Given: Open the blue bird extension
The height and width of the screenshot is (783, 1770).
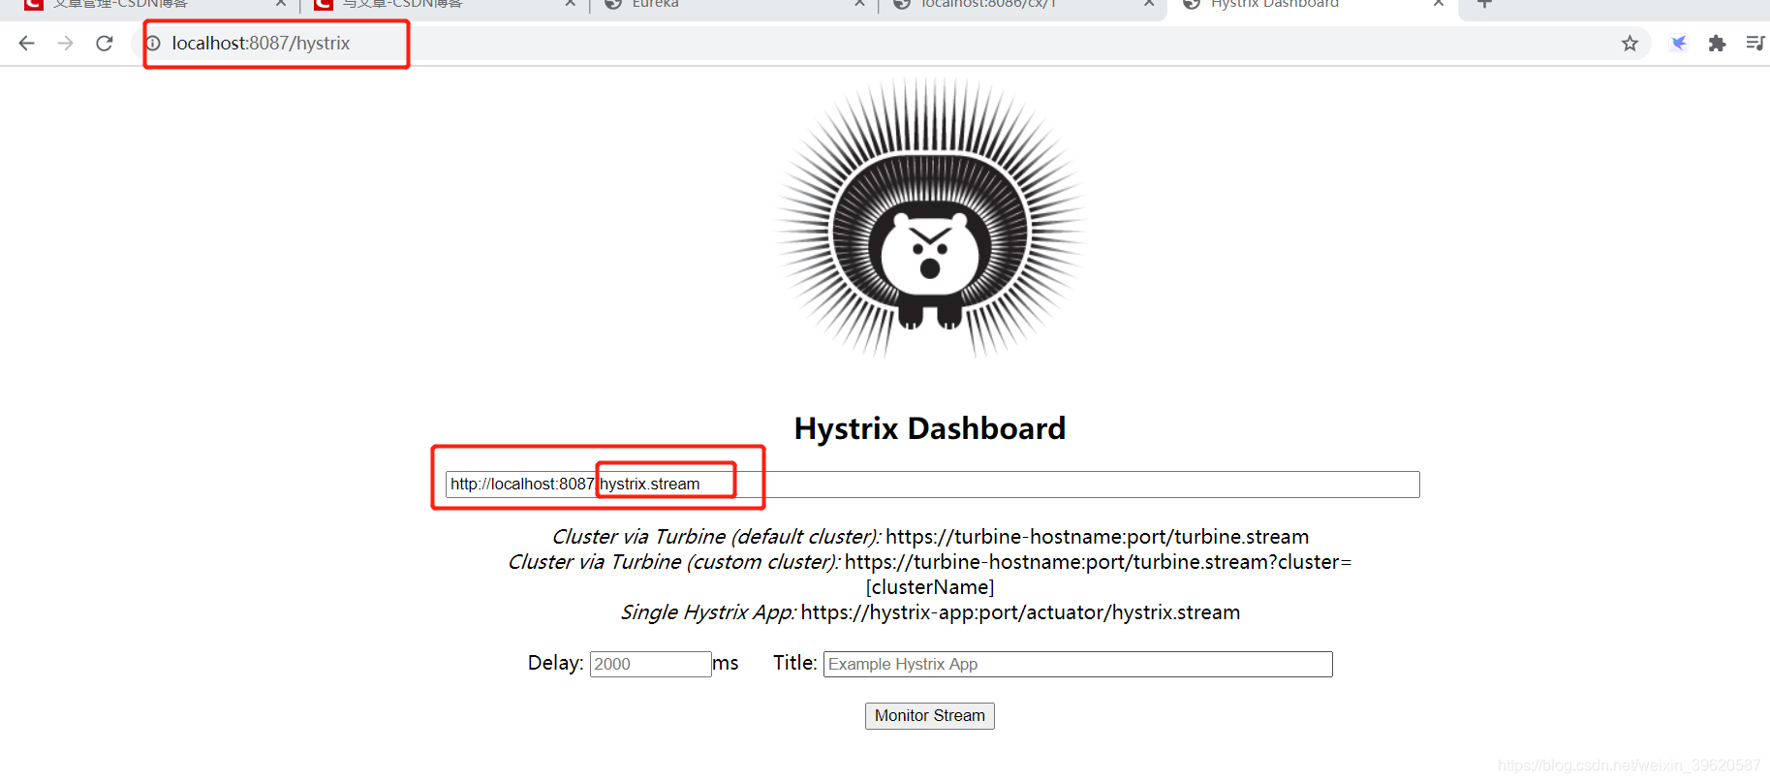Looking at the screenshot, I should [x=1679, y=43].
